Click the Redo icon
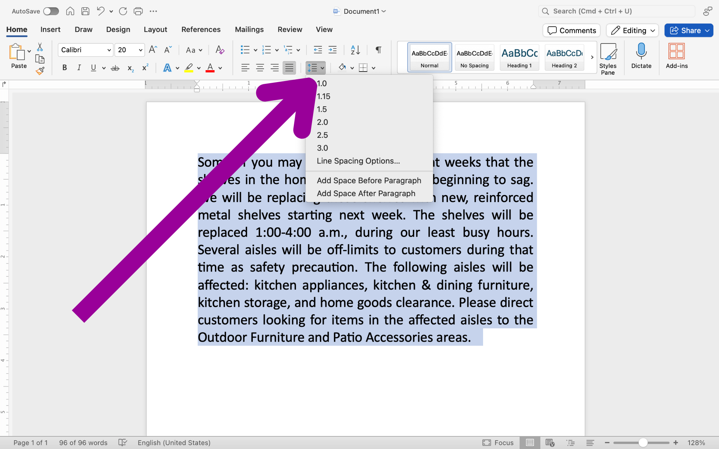Screen dimensions: 719x449 click(x=123, y=11)
